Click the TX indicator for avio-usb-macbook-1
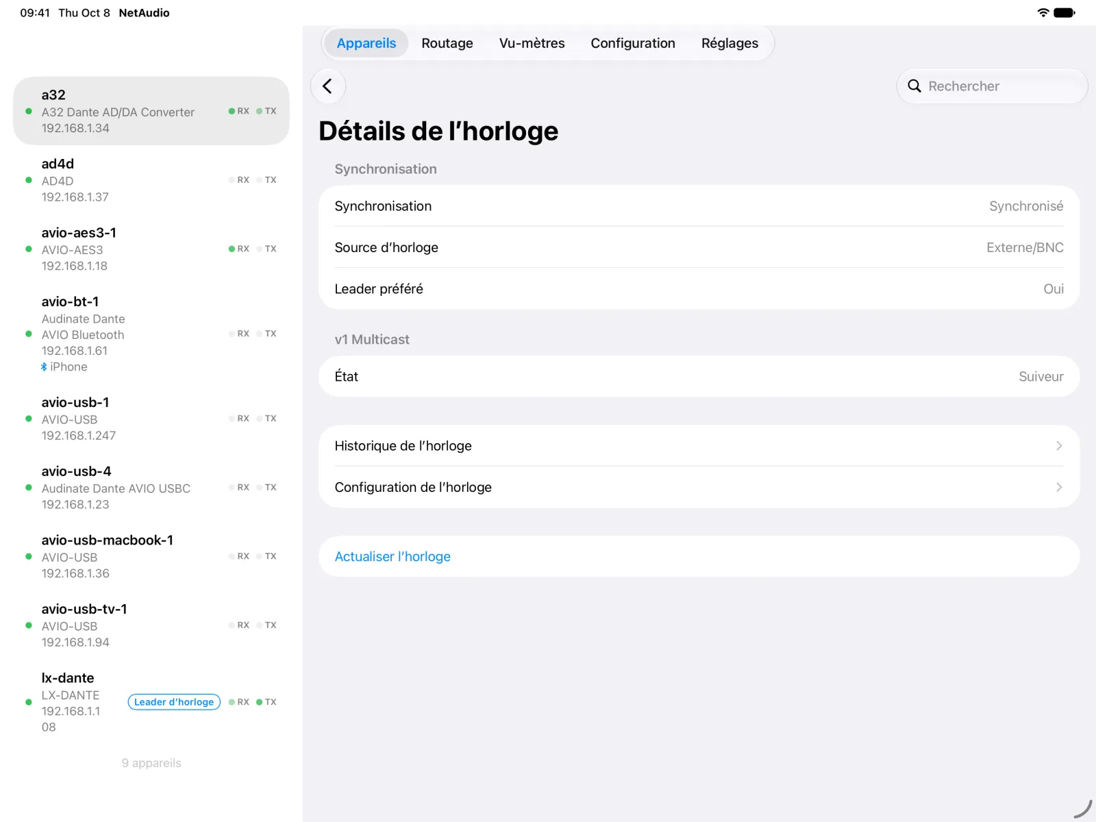Image resolution: width=1096 pixels, height=822 pixels. pyautogui.click(x=266, y=556)
